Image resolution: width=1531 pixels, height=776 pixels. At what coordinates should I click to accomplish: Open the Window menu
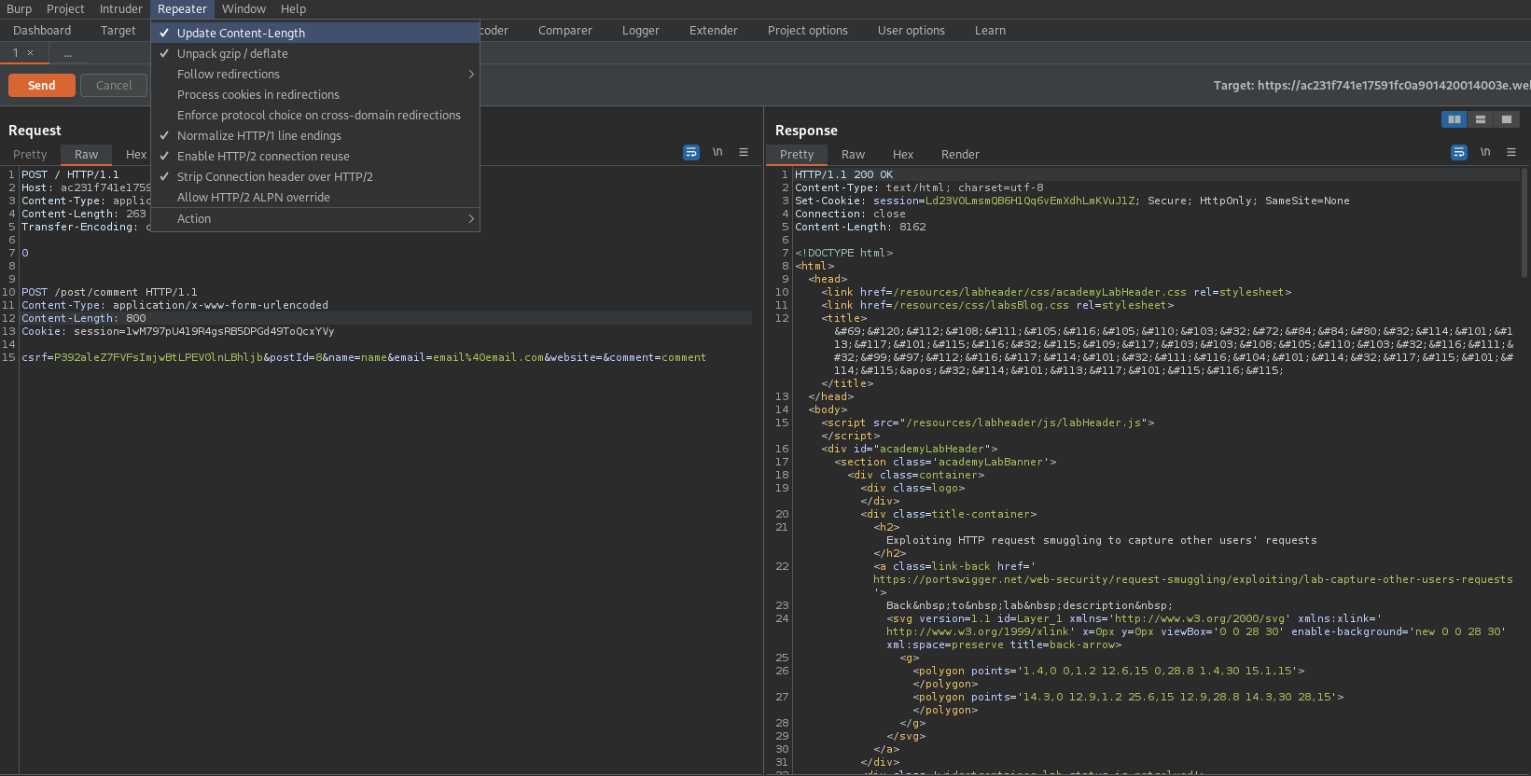pyautogui.click(x=244, y=8)
